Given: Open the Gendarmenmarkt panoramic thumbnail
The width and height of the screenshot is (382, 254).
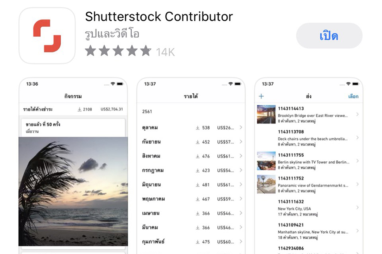Looking at the screenshot, I should [x=266, y=184].
